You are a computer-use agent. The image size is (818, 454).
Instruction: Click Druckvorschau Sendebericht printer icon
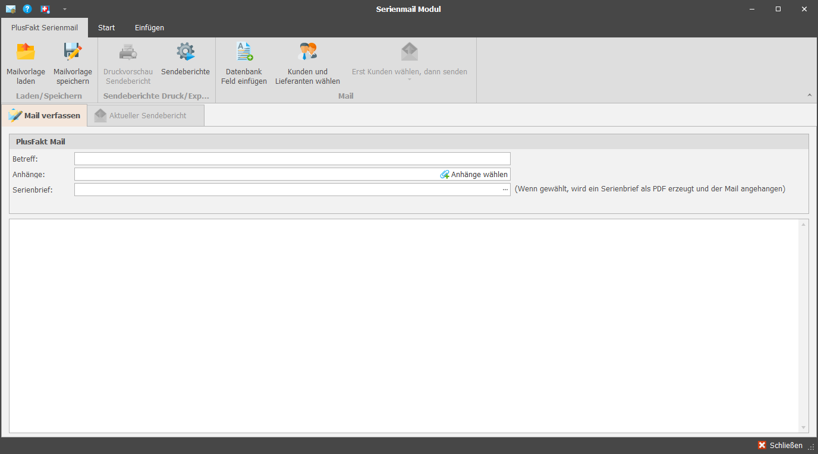[x=128, y=52]
